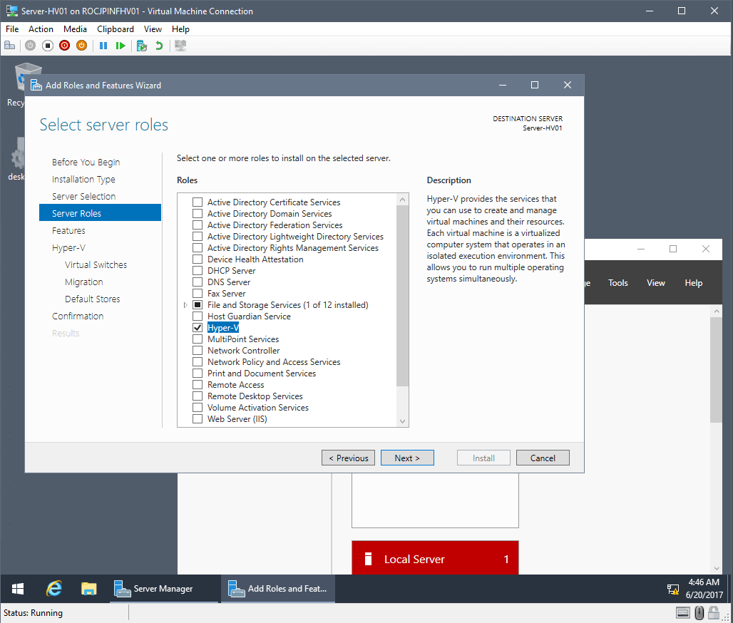
Task: Click the network tray icon
Action: click(x=673, y=589)
